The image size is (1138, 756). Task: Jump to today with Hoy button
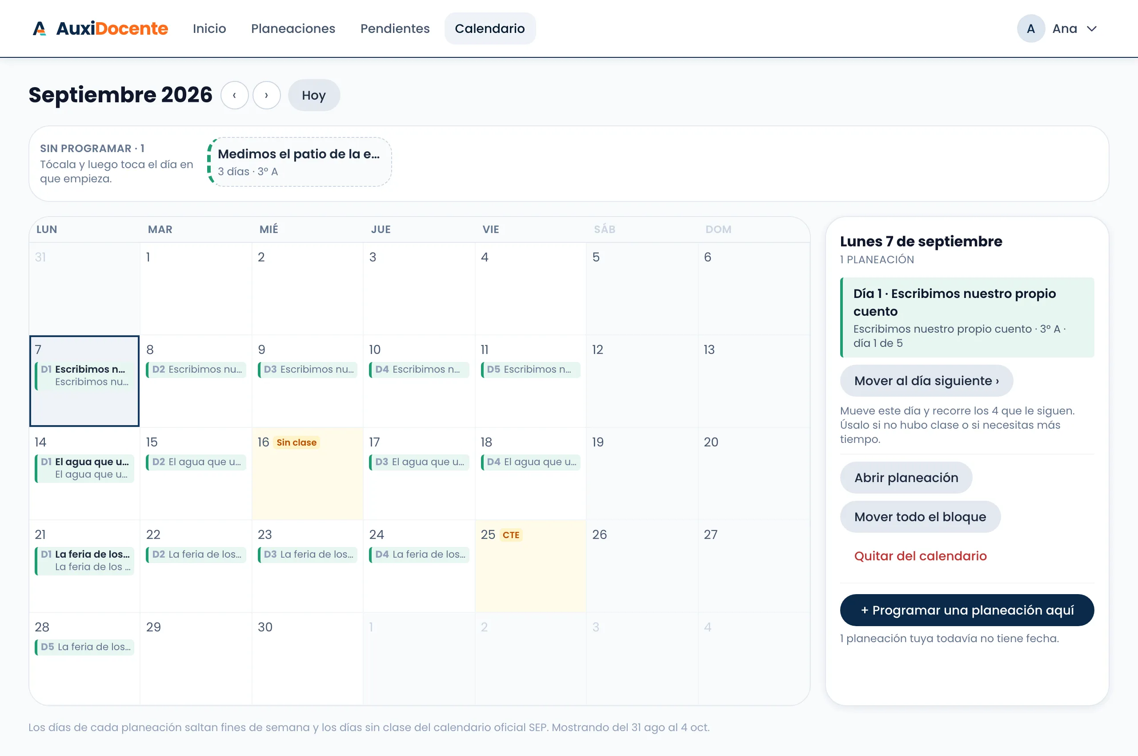[314, 95]
